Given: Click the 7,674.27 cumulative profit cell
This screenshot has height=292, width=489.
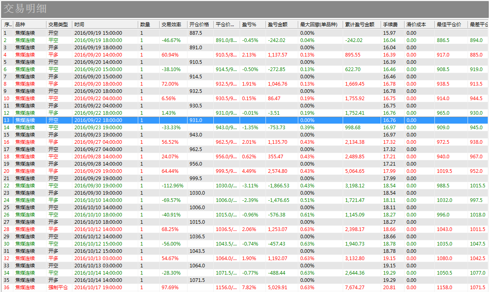Looking at the screenshot, I should point(355,288).
